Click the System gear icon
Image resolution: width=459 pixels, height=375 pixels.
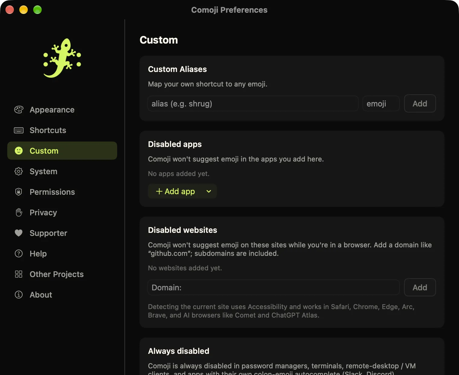(19, 171)
